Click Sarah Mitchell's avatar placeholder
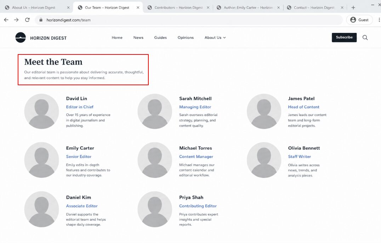Image resolution: width=381 pixels, height=243 pixels. [155, 111]
